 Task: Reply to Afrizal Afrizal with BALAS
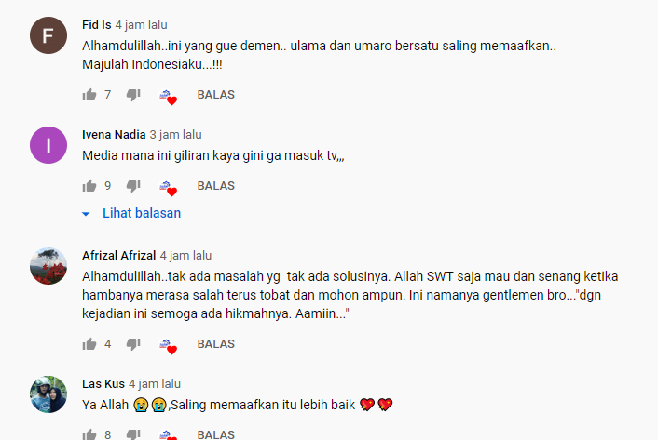coord(215,343)
